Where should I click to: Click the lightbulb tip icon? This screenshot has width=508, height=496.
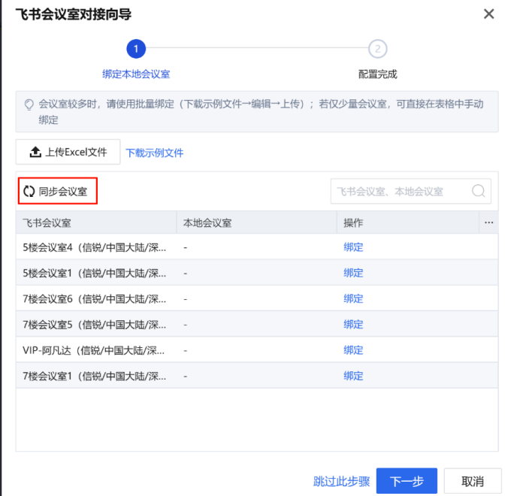[29, 104]
